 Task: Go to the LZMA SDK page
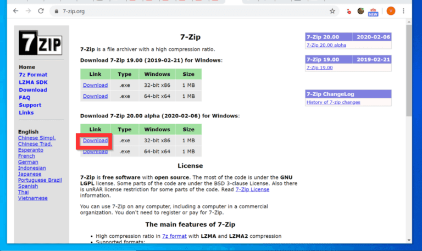tap(32, 82)
